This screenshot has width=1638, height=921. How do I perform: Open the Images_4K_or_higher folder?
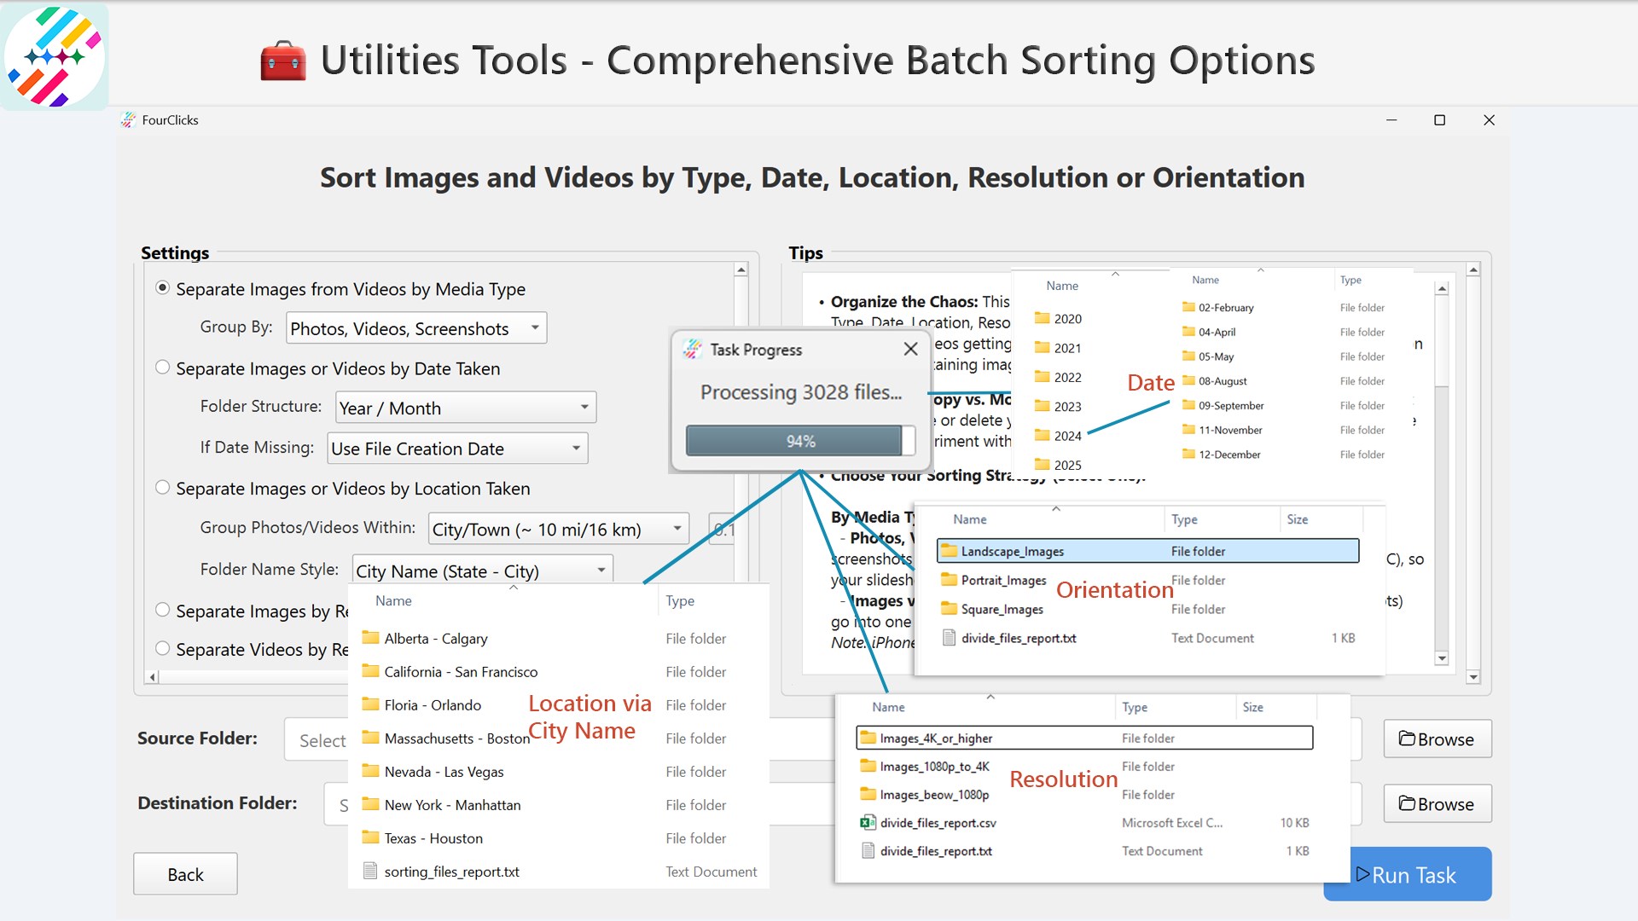(935, 738)
